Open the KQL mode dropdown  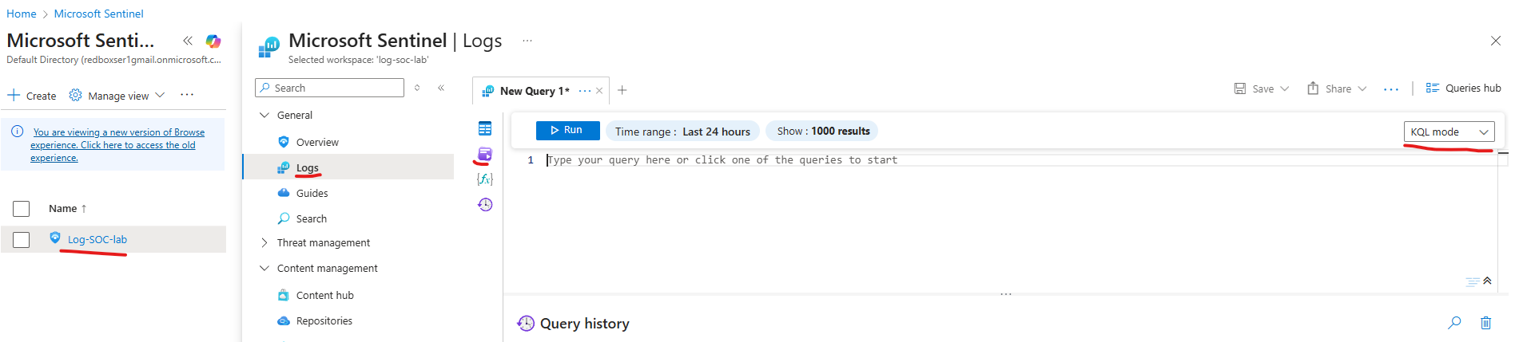click(x=1448, y=132)
